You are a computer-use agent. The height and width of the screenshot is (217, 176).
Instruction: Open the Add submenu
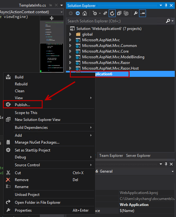coord(49,135)
